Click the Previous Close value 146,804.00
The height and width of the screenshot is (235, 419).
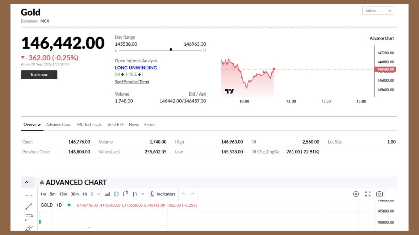pos(79,152)
